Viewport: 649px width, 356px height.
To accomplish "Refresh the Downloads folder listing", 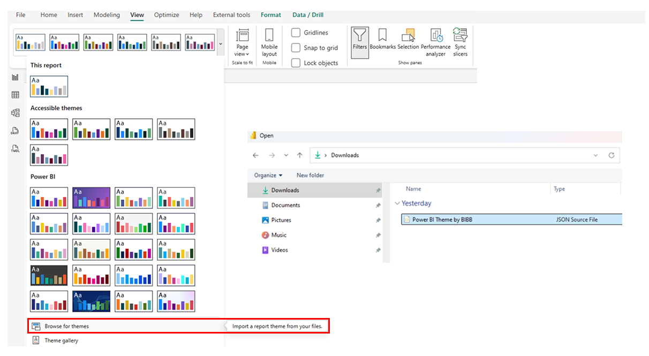I will click(x=612, y=155).
